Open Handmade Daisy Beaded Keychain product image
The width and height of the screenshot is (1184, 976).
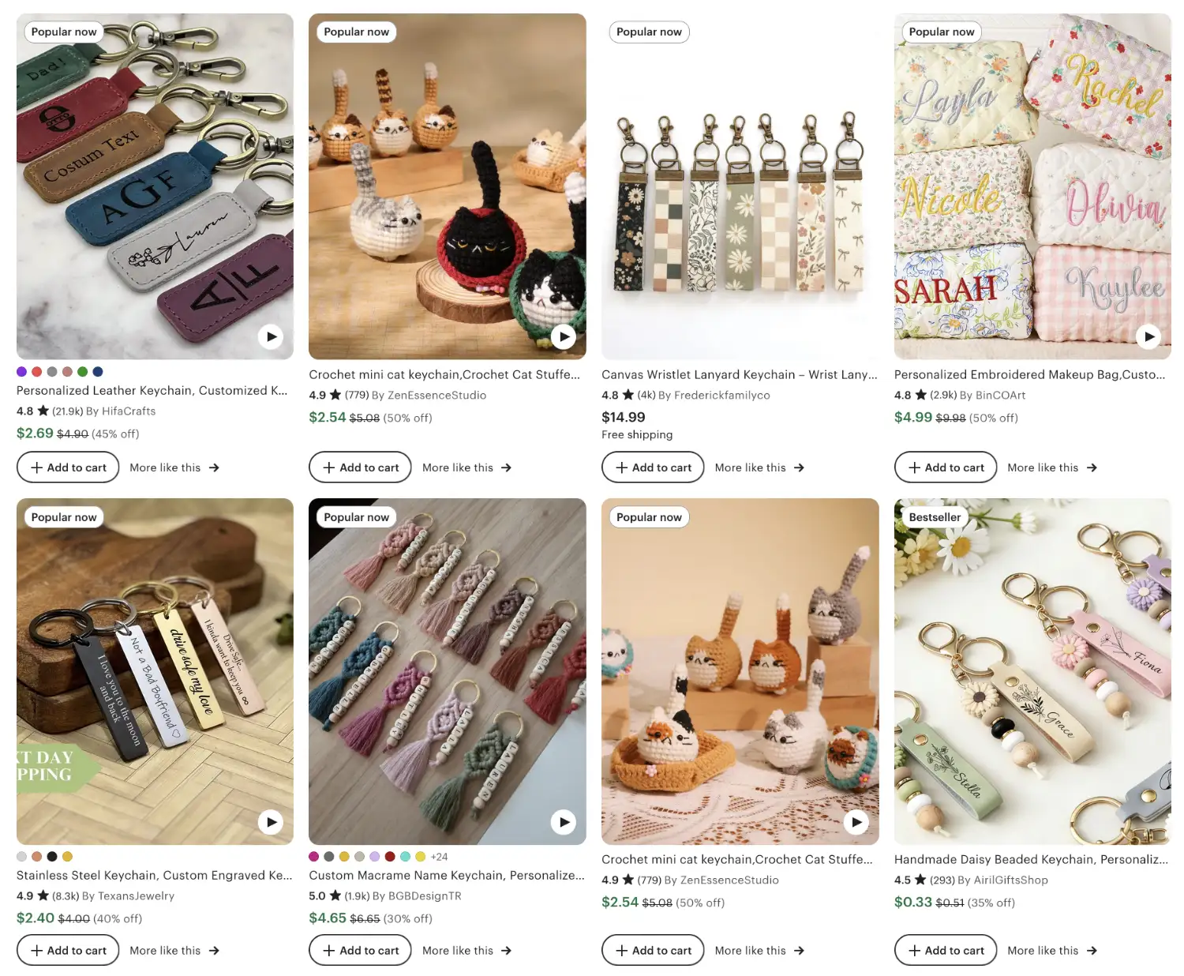click(x=1032, y=671)
